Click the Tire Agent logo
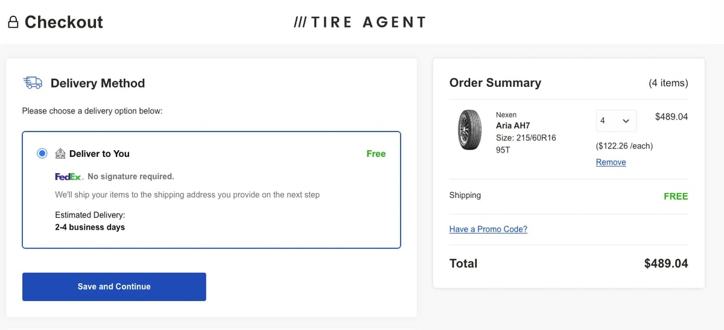This screenshot has width=724, height=330. tap(360, 22)
